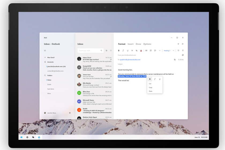Click the From address line
The image size is (225, 150).
pos(127,55)
